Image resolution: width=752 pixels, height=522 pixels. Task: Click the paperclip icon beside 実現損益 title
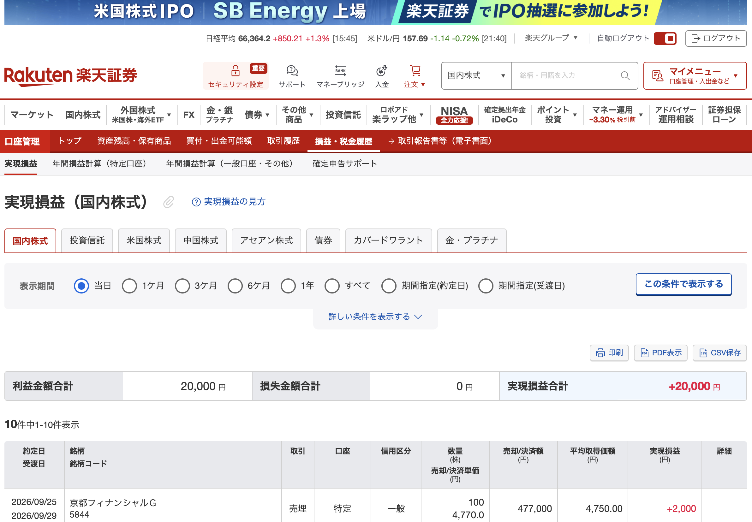click(169, 202)
